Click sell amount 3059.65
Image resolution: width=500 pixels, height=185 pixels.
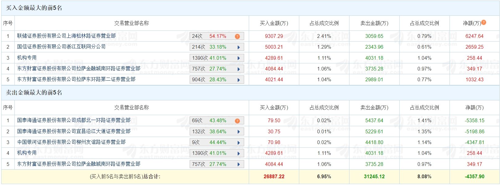[x=374, y=36]
